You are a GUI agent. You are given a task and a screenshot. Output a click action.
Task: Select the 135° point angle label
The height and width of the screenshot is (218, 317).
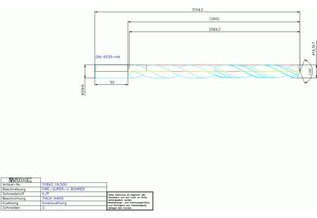[310, 70]
